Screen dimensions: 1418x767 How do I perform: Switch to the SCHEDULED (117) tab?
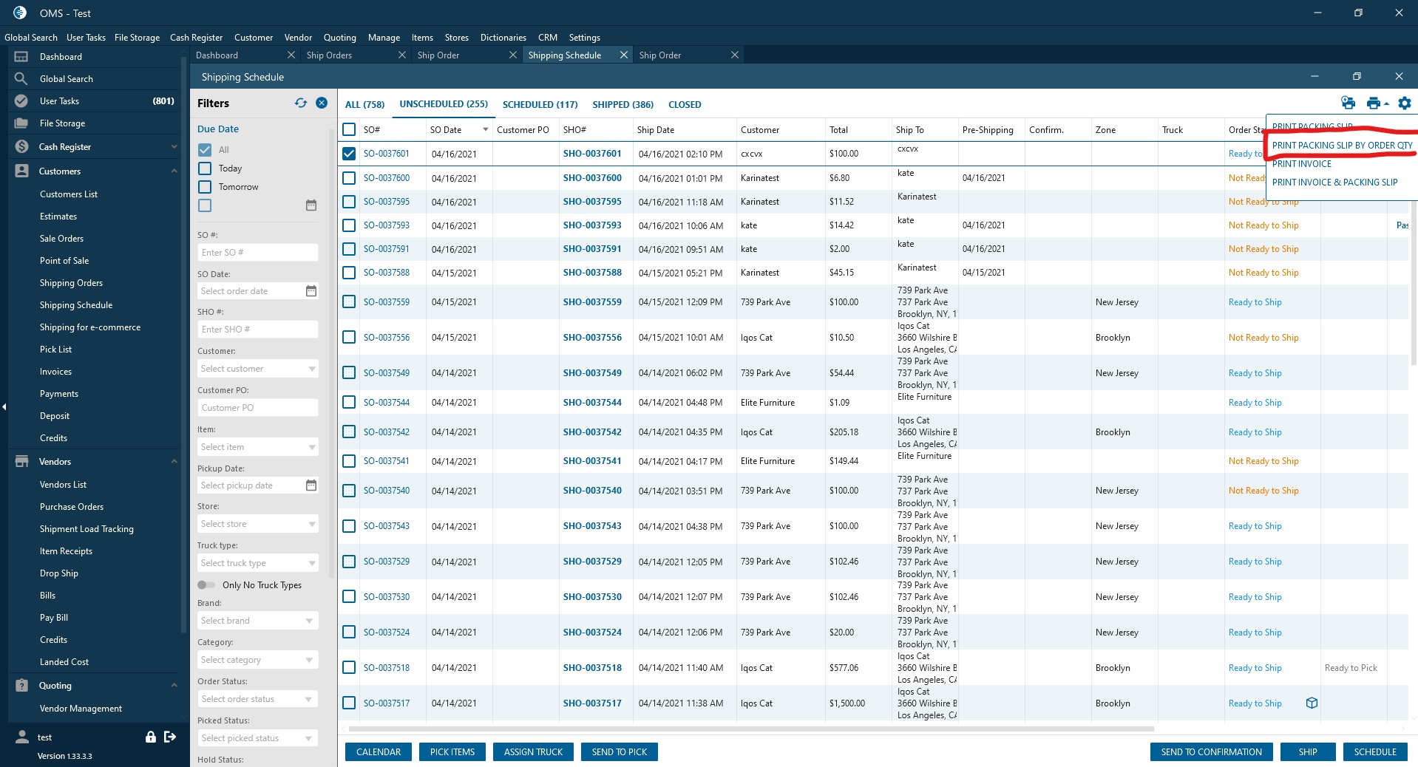540,105
